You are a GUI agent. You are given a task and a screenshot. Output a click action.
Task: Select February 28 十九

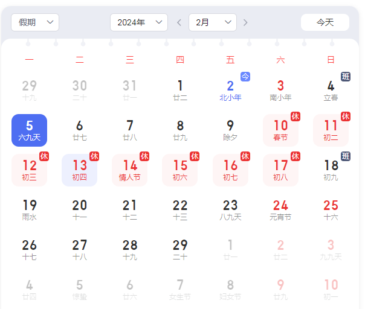click(x=130, y=250)
